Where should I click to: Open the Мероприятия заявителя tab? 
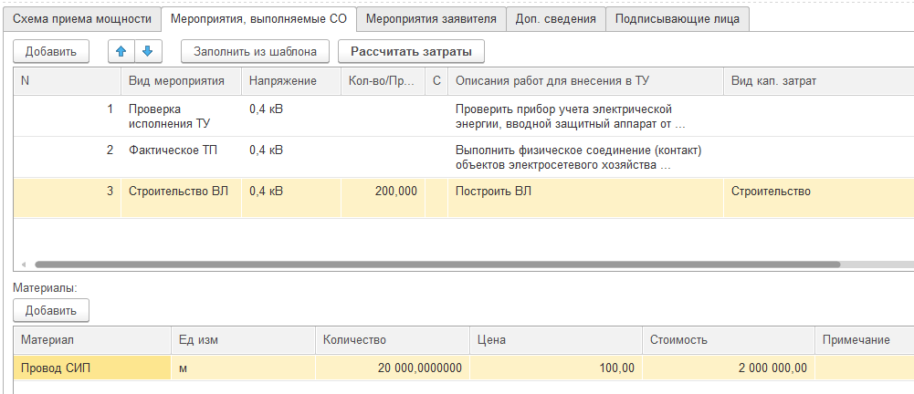pyautogui.click(x=431, y=18)
